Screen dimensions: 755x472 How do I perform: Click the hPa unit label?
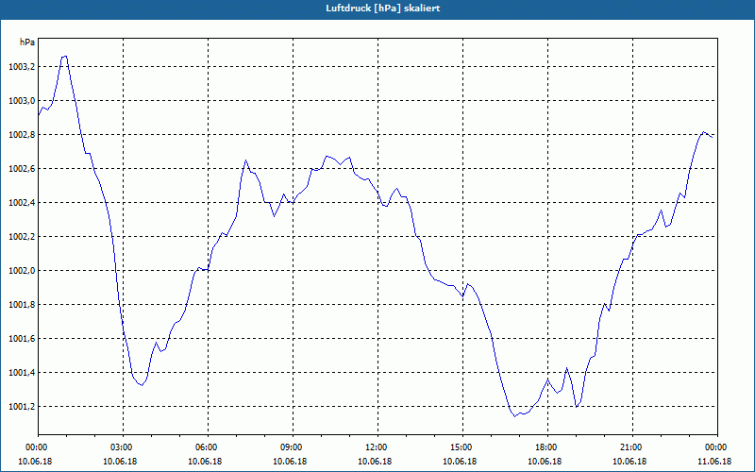[x=27, y=42]
